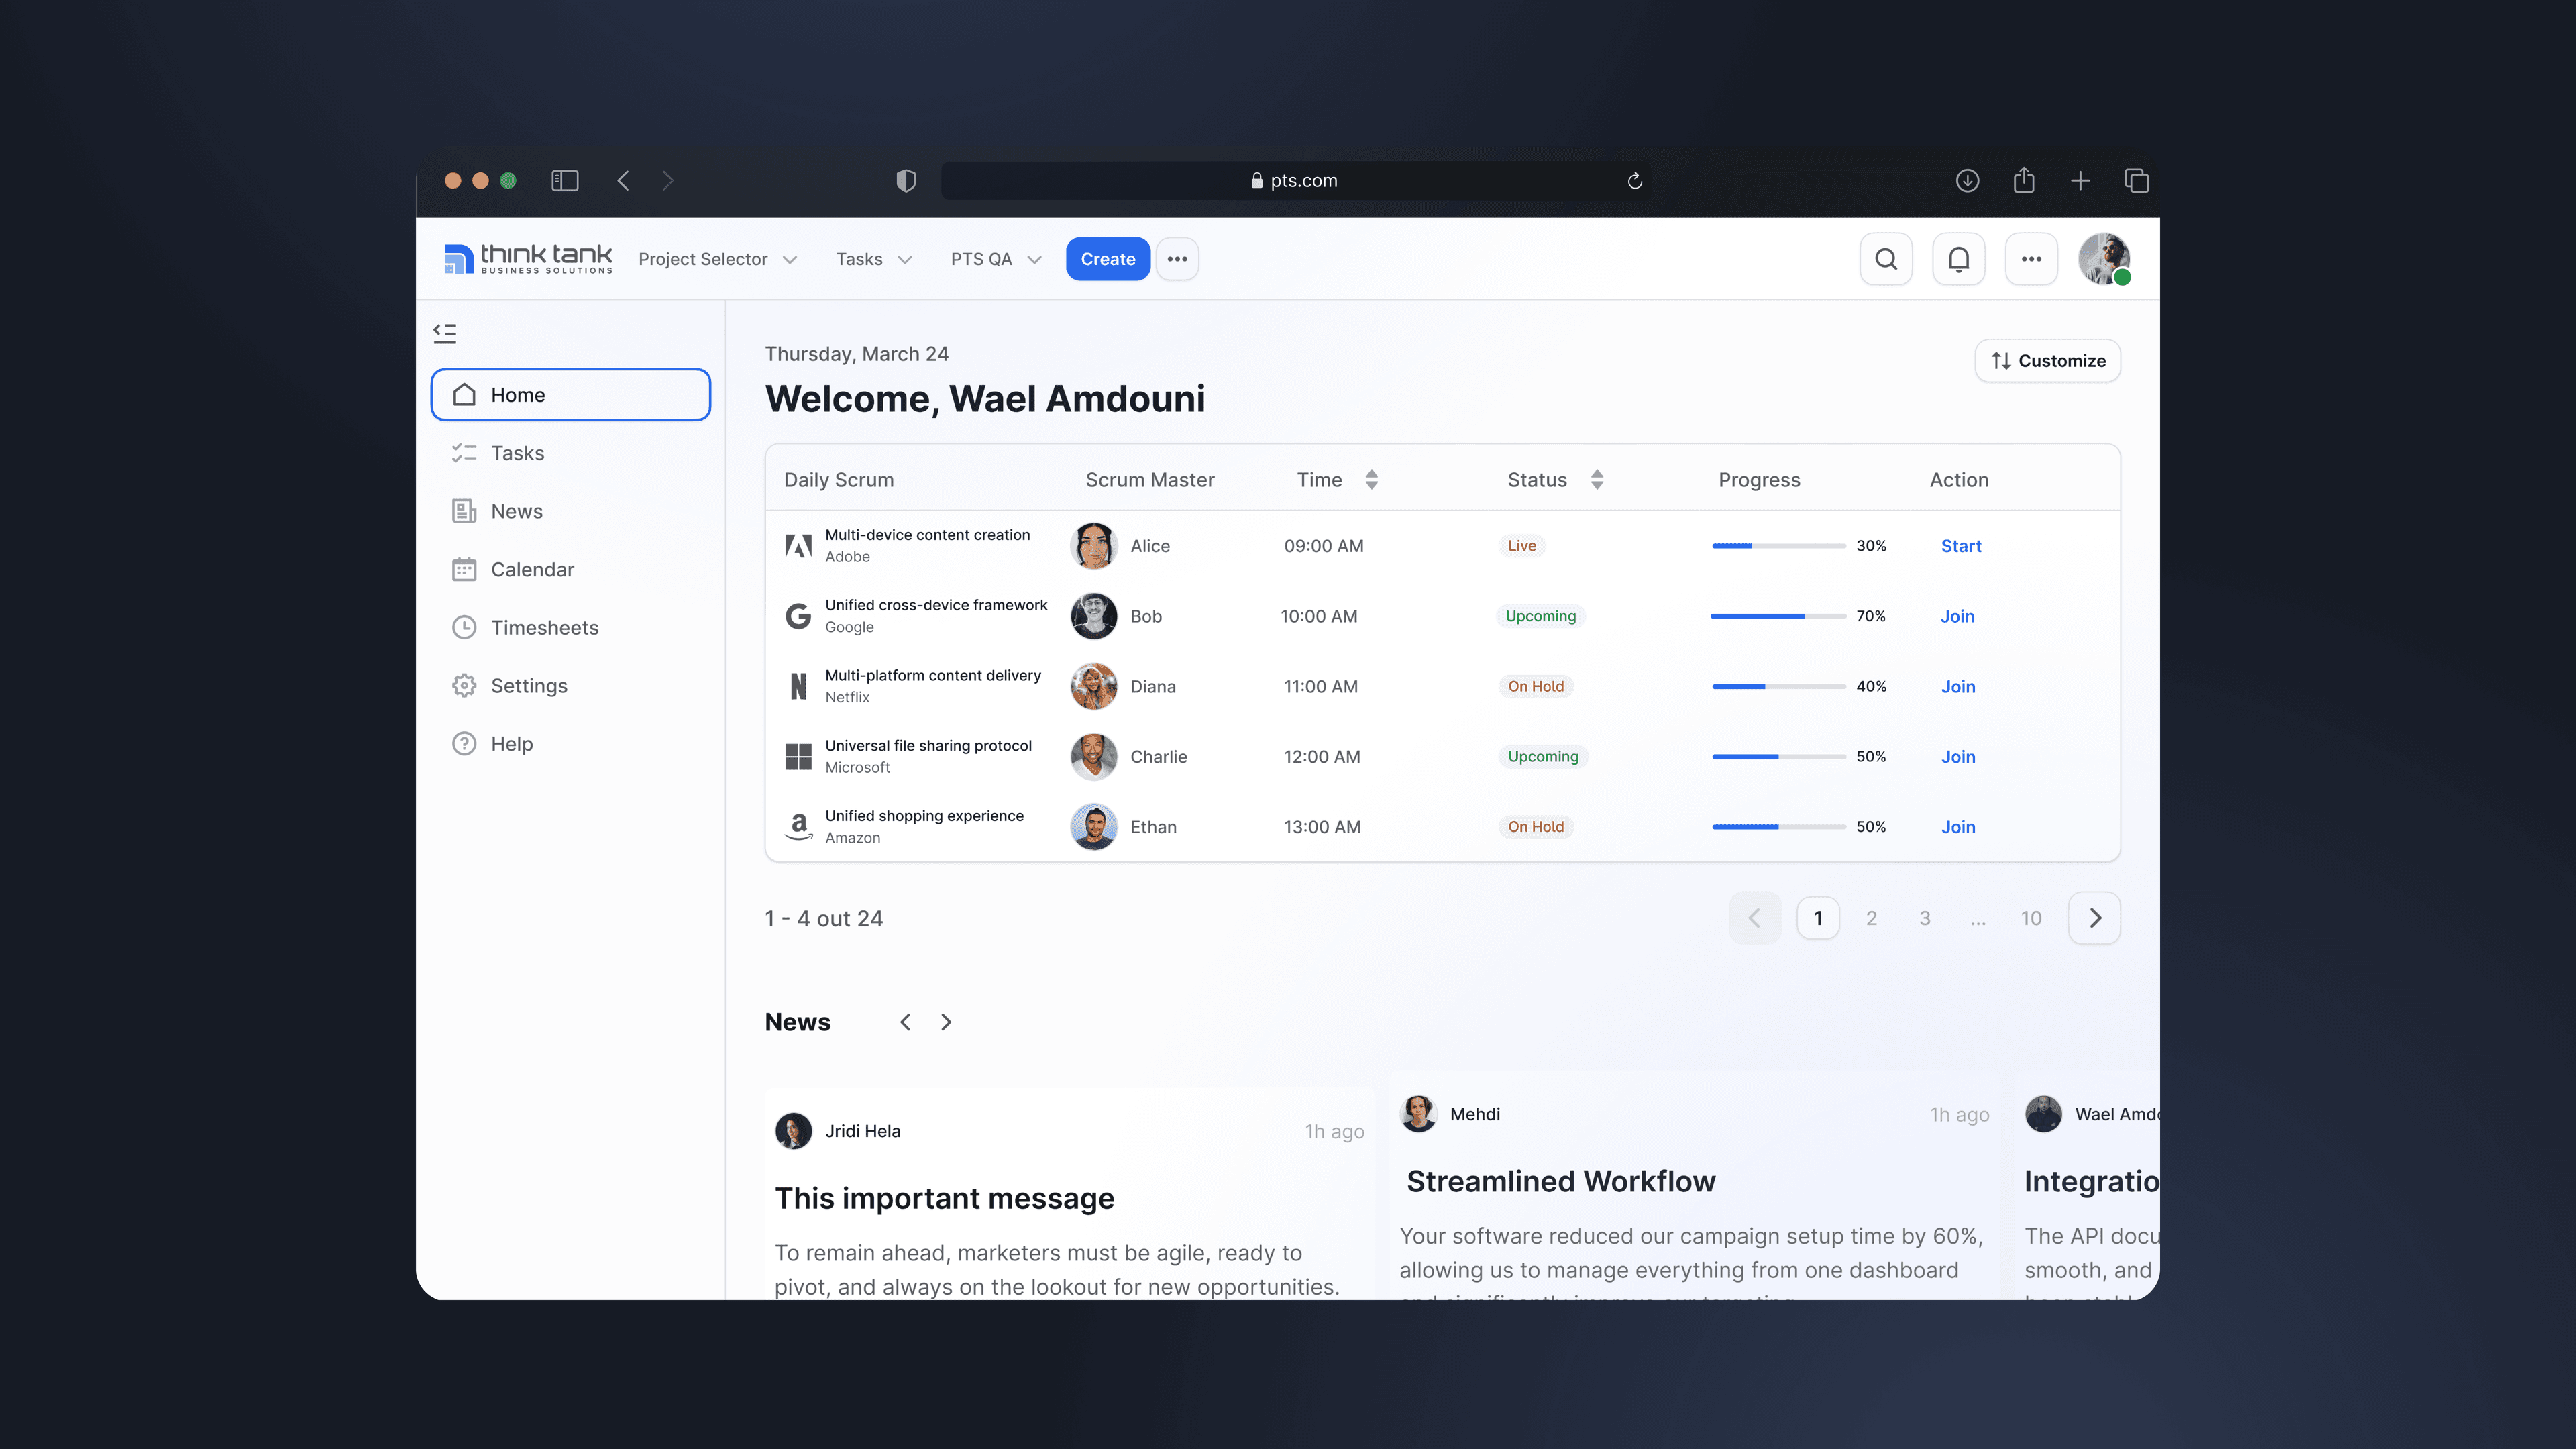Click the 40% progress bar for Netflix
This screenshot has width=2576, height=1449.
[1778, 686]
